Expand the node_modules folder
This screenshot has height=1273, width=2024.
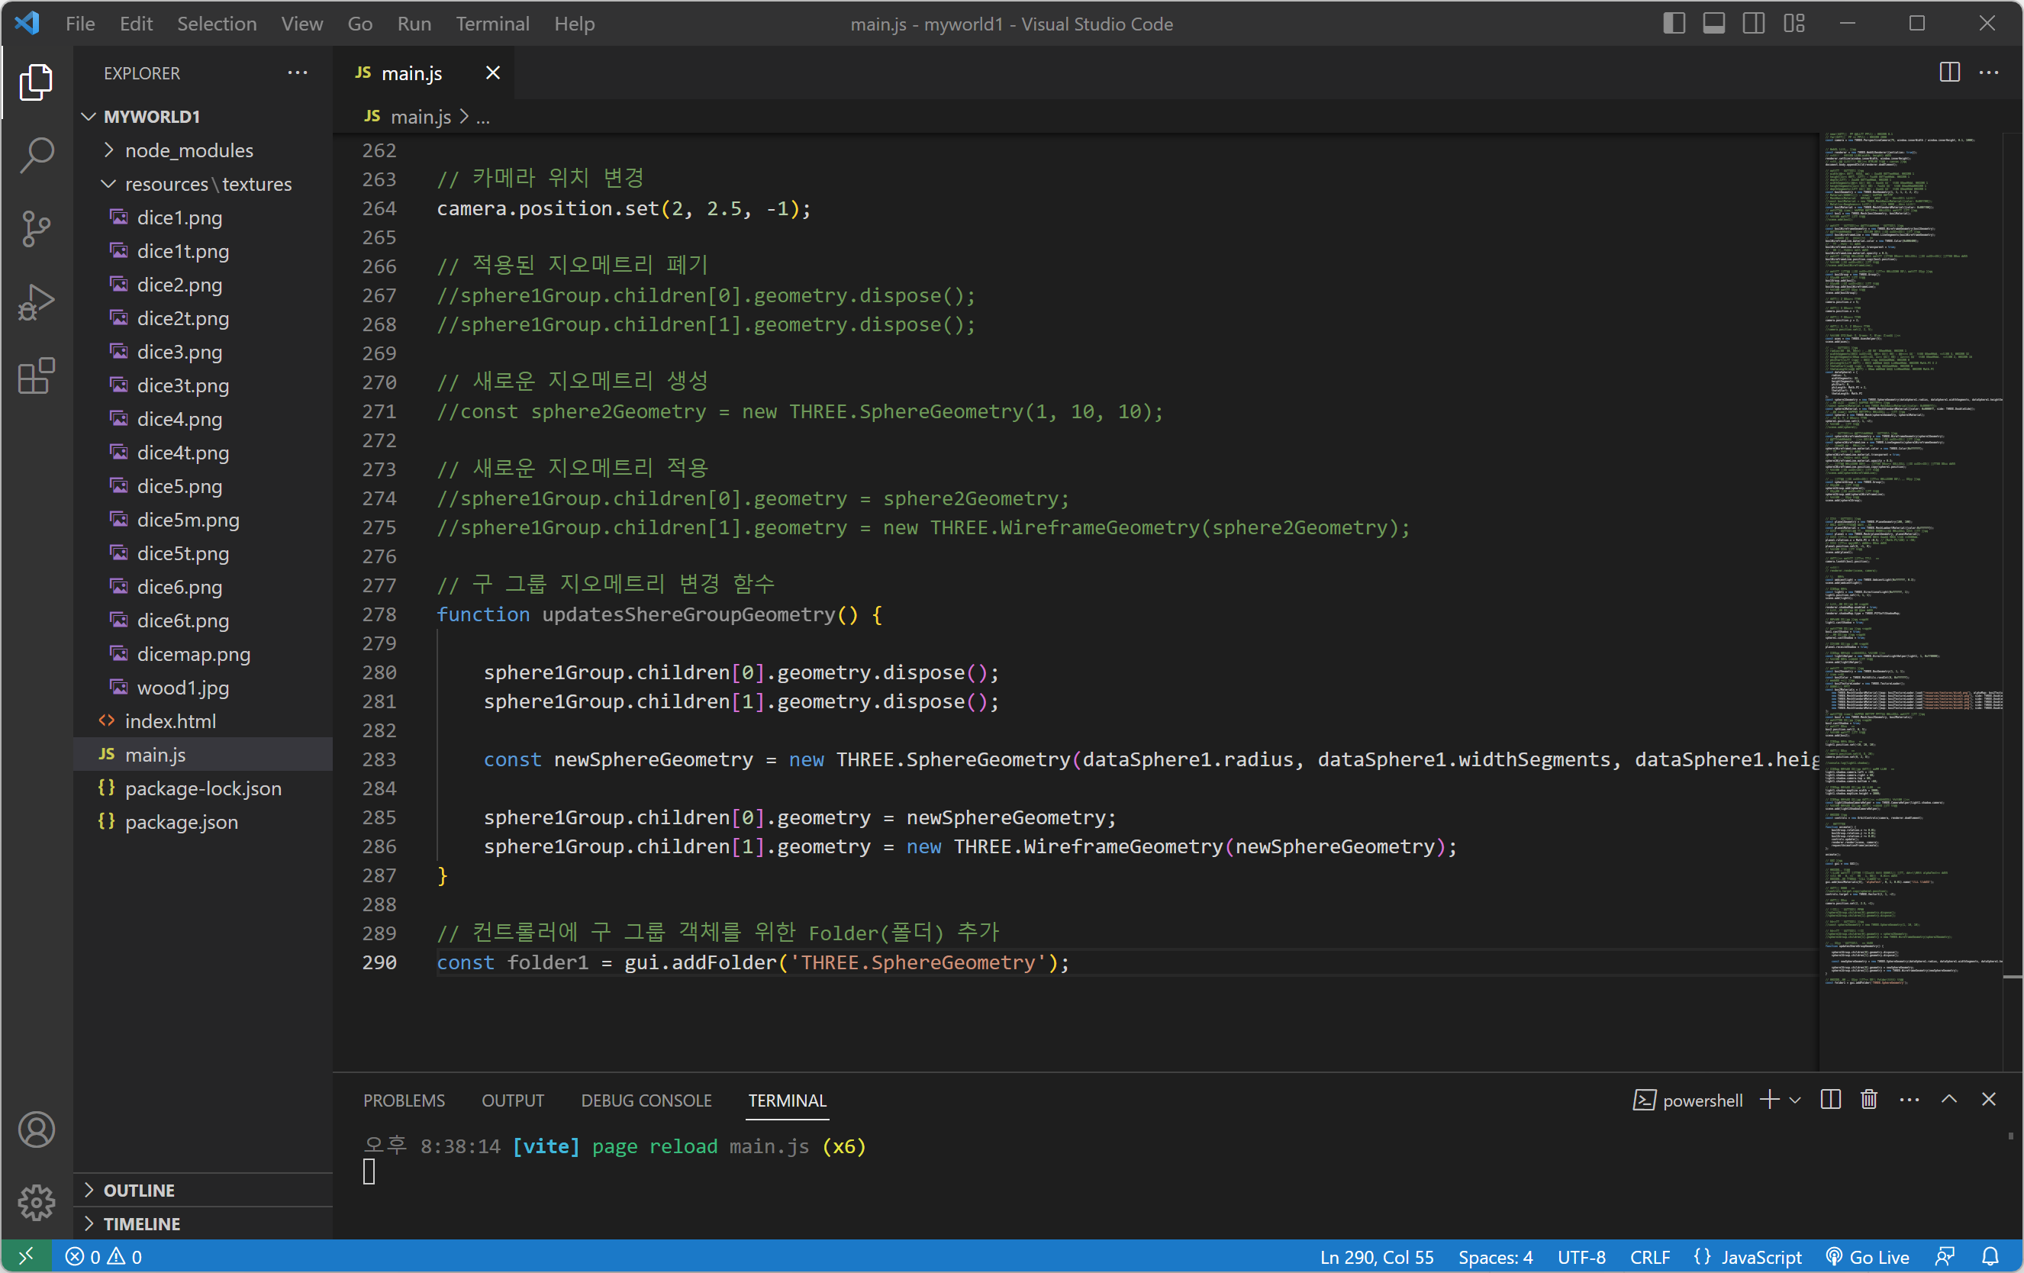(189, 150)
